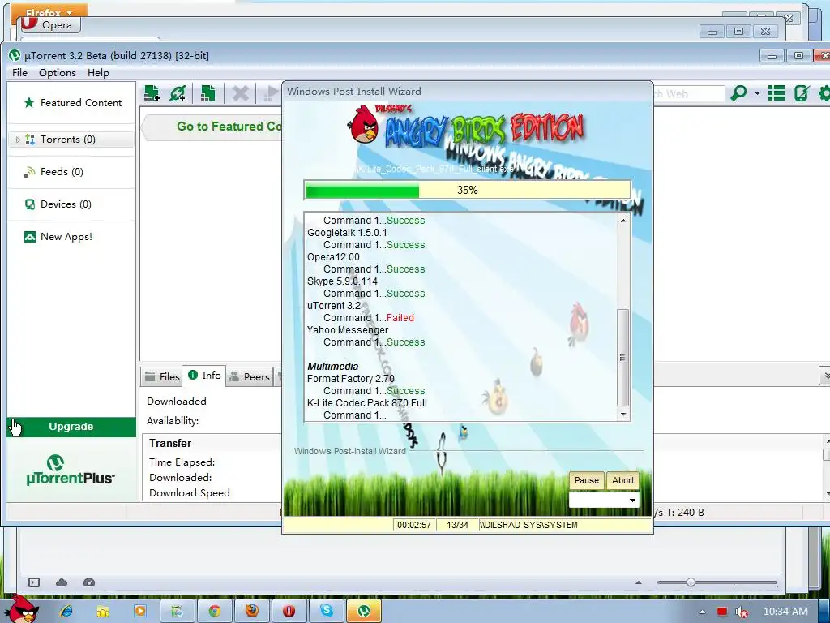This screenshot has height=623, width=830.
Task: Click the muted volume tray icon
Action: [x=742, y=612]
